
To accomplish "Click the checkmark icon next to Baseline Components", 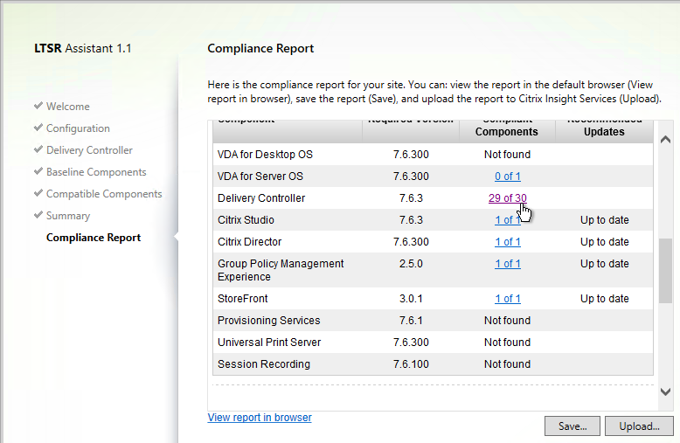I will (38, 170).
